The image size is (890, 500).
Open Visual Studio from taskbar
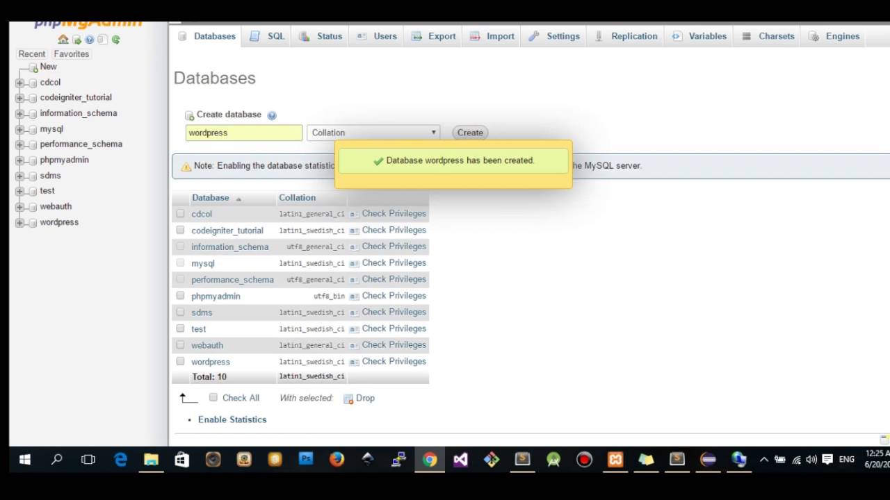[x=460, y=460]
